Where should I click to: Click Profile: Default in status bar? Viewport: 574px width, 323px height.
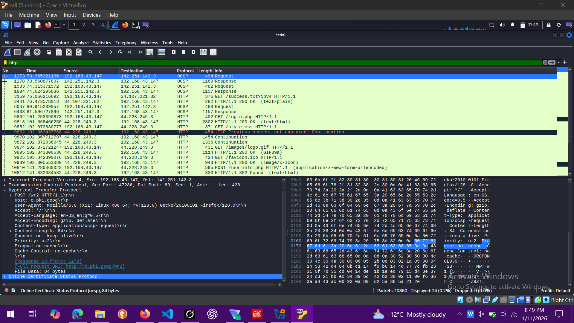click(555, 290)
